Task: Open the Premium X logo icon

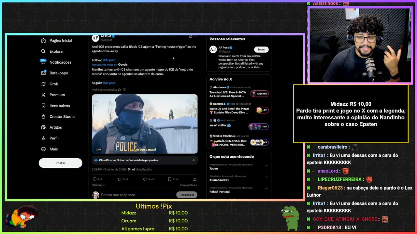Action: point(43,95)
